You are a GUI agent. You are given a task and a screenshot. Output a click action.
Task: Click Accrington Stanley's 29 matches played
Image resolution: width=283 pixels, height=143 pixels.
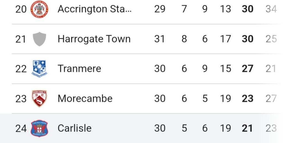[x=160, y=9]
